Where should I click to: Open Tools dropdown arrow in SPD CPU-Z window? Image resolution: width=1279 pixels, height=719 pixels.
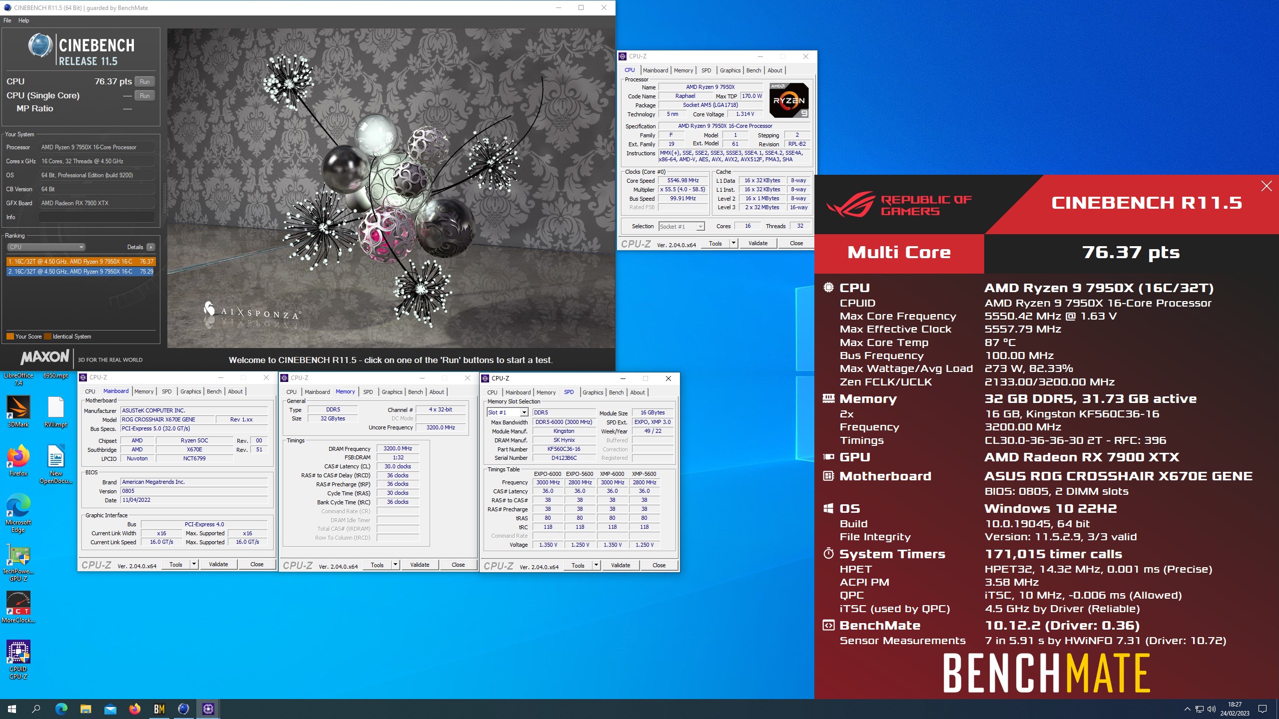coord(596,565)
